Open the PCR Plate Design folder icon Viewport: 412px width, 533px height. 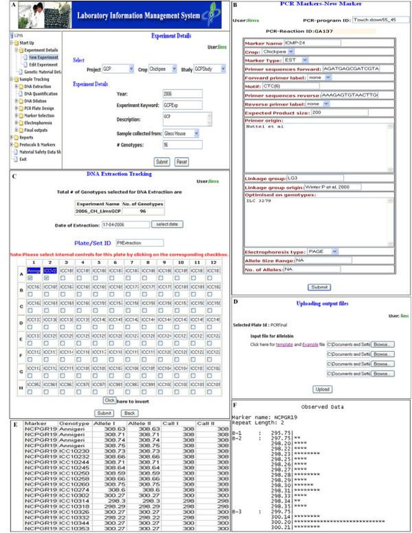click(21, 108)
